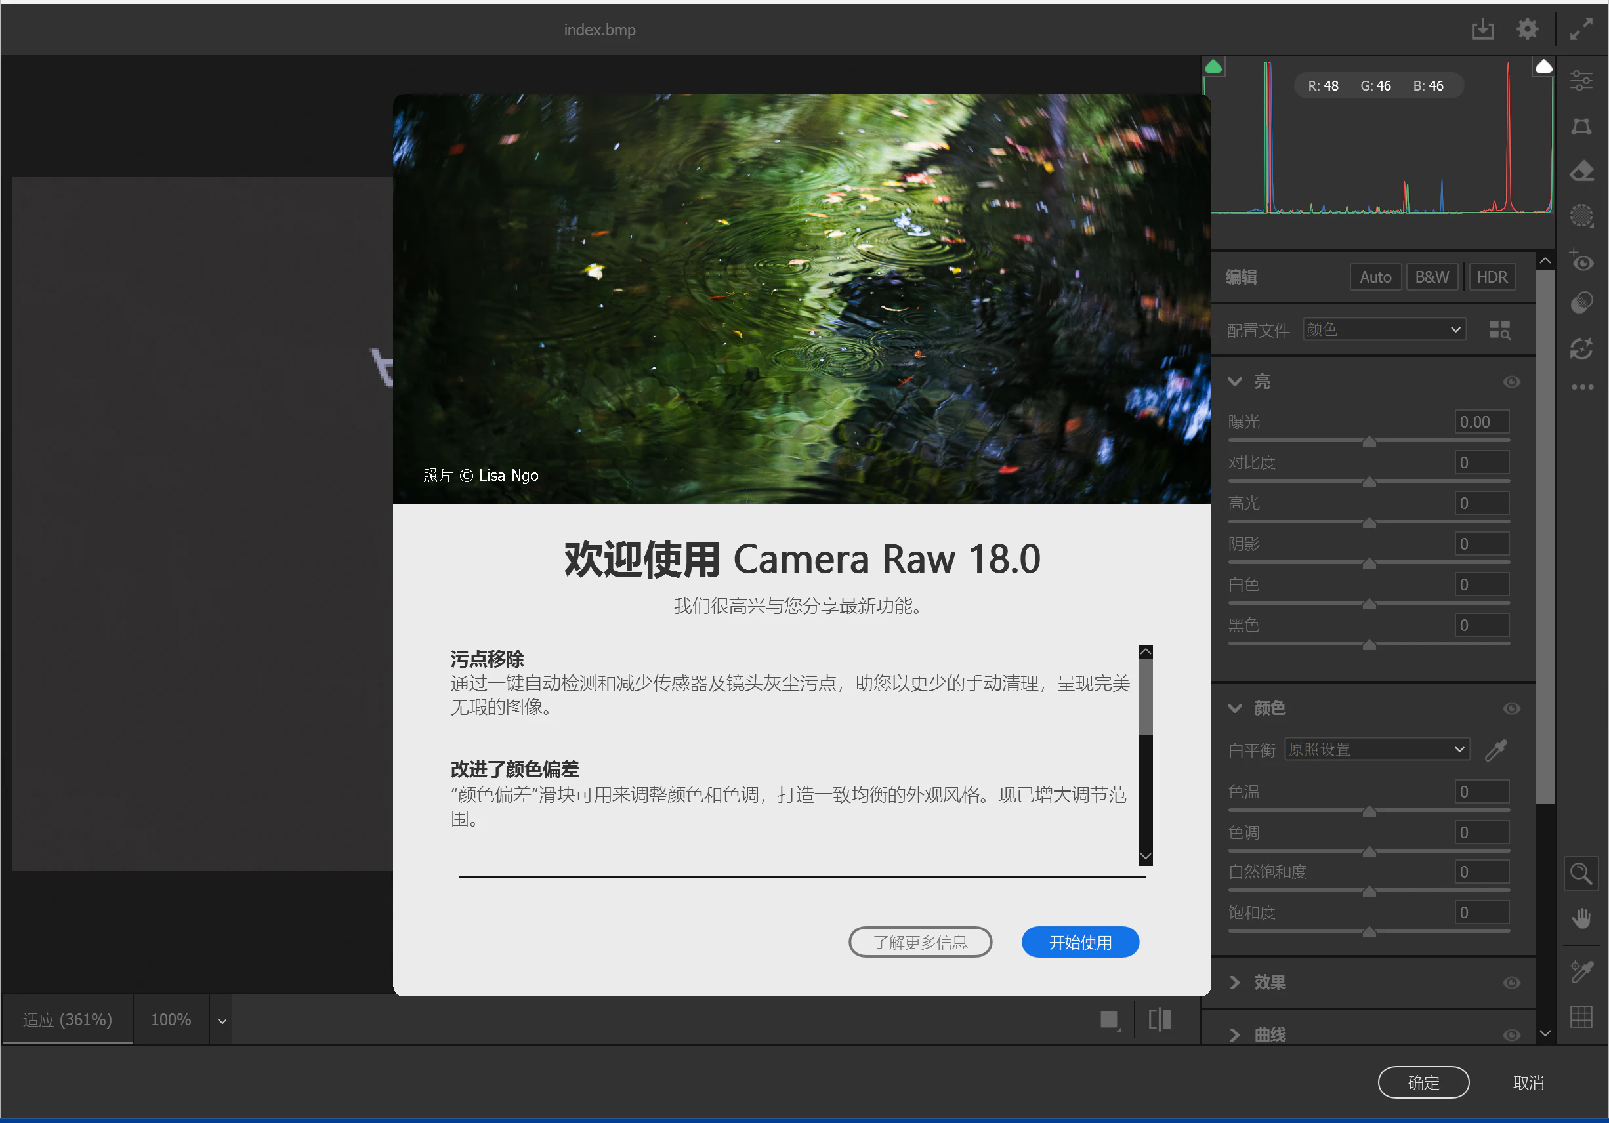Open the 白平衡 white balance dropdown
1609x1123 pixels.
click(x=1376, y=749)
